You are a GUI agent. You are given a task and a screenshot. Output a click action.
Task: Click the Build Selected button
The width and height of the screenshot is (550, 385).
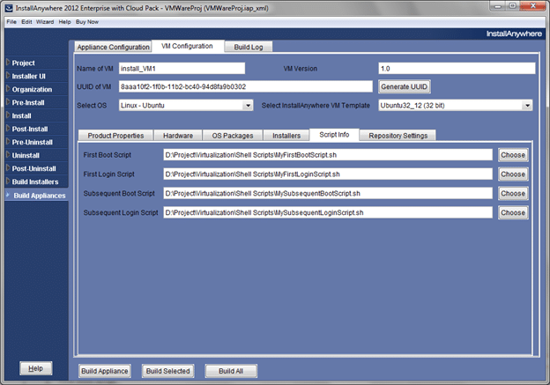[167, 371]
